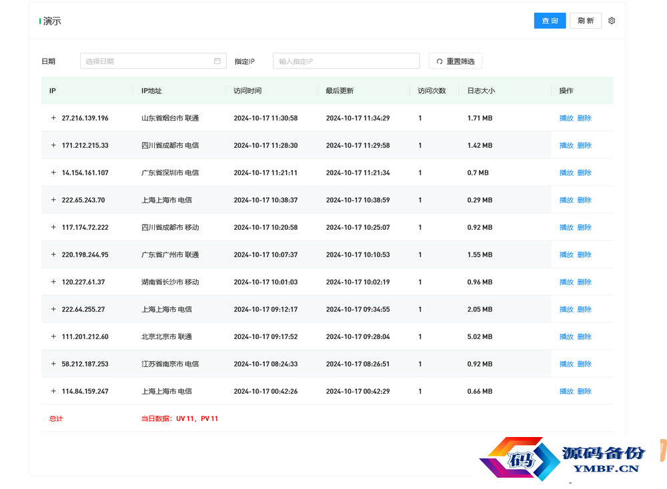Focus the 输入指定IP input field

[346, 61]
